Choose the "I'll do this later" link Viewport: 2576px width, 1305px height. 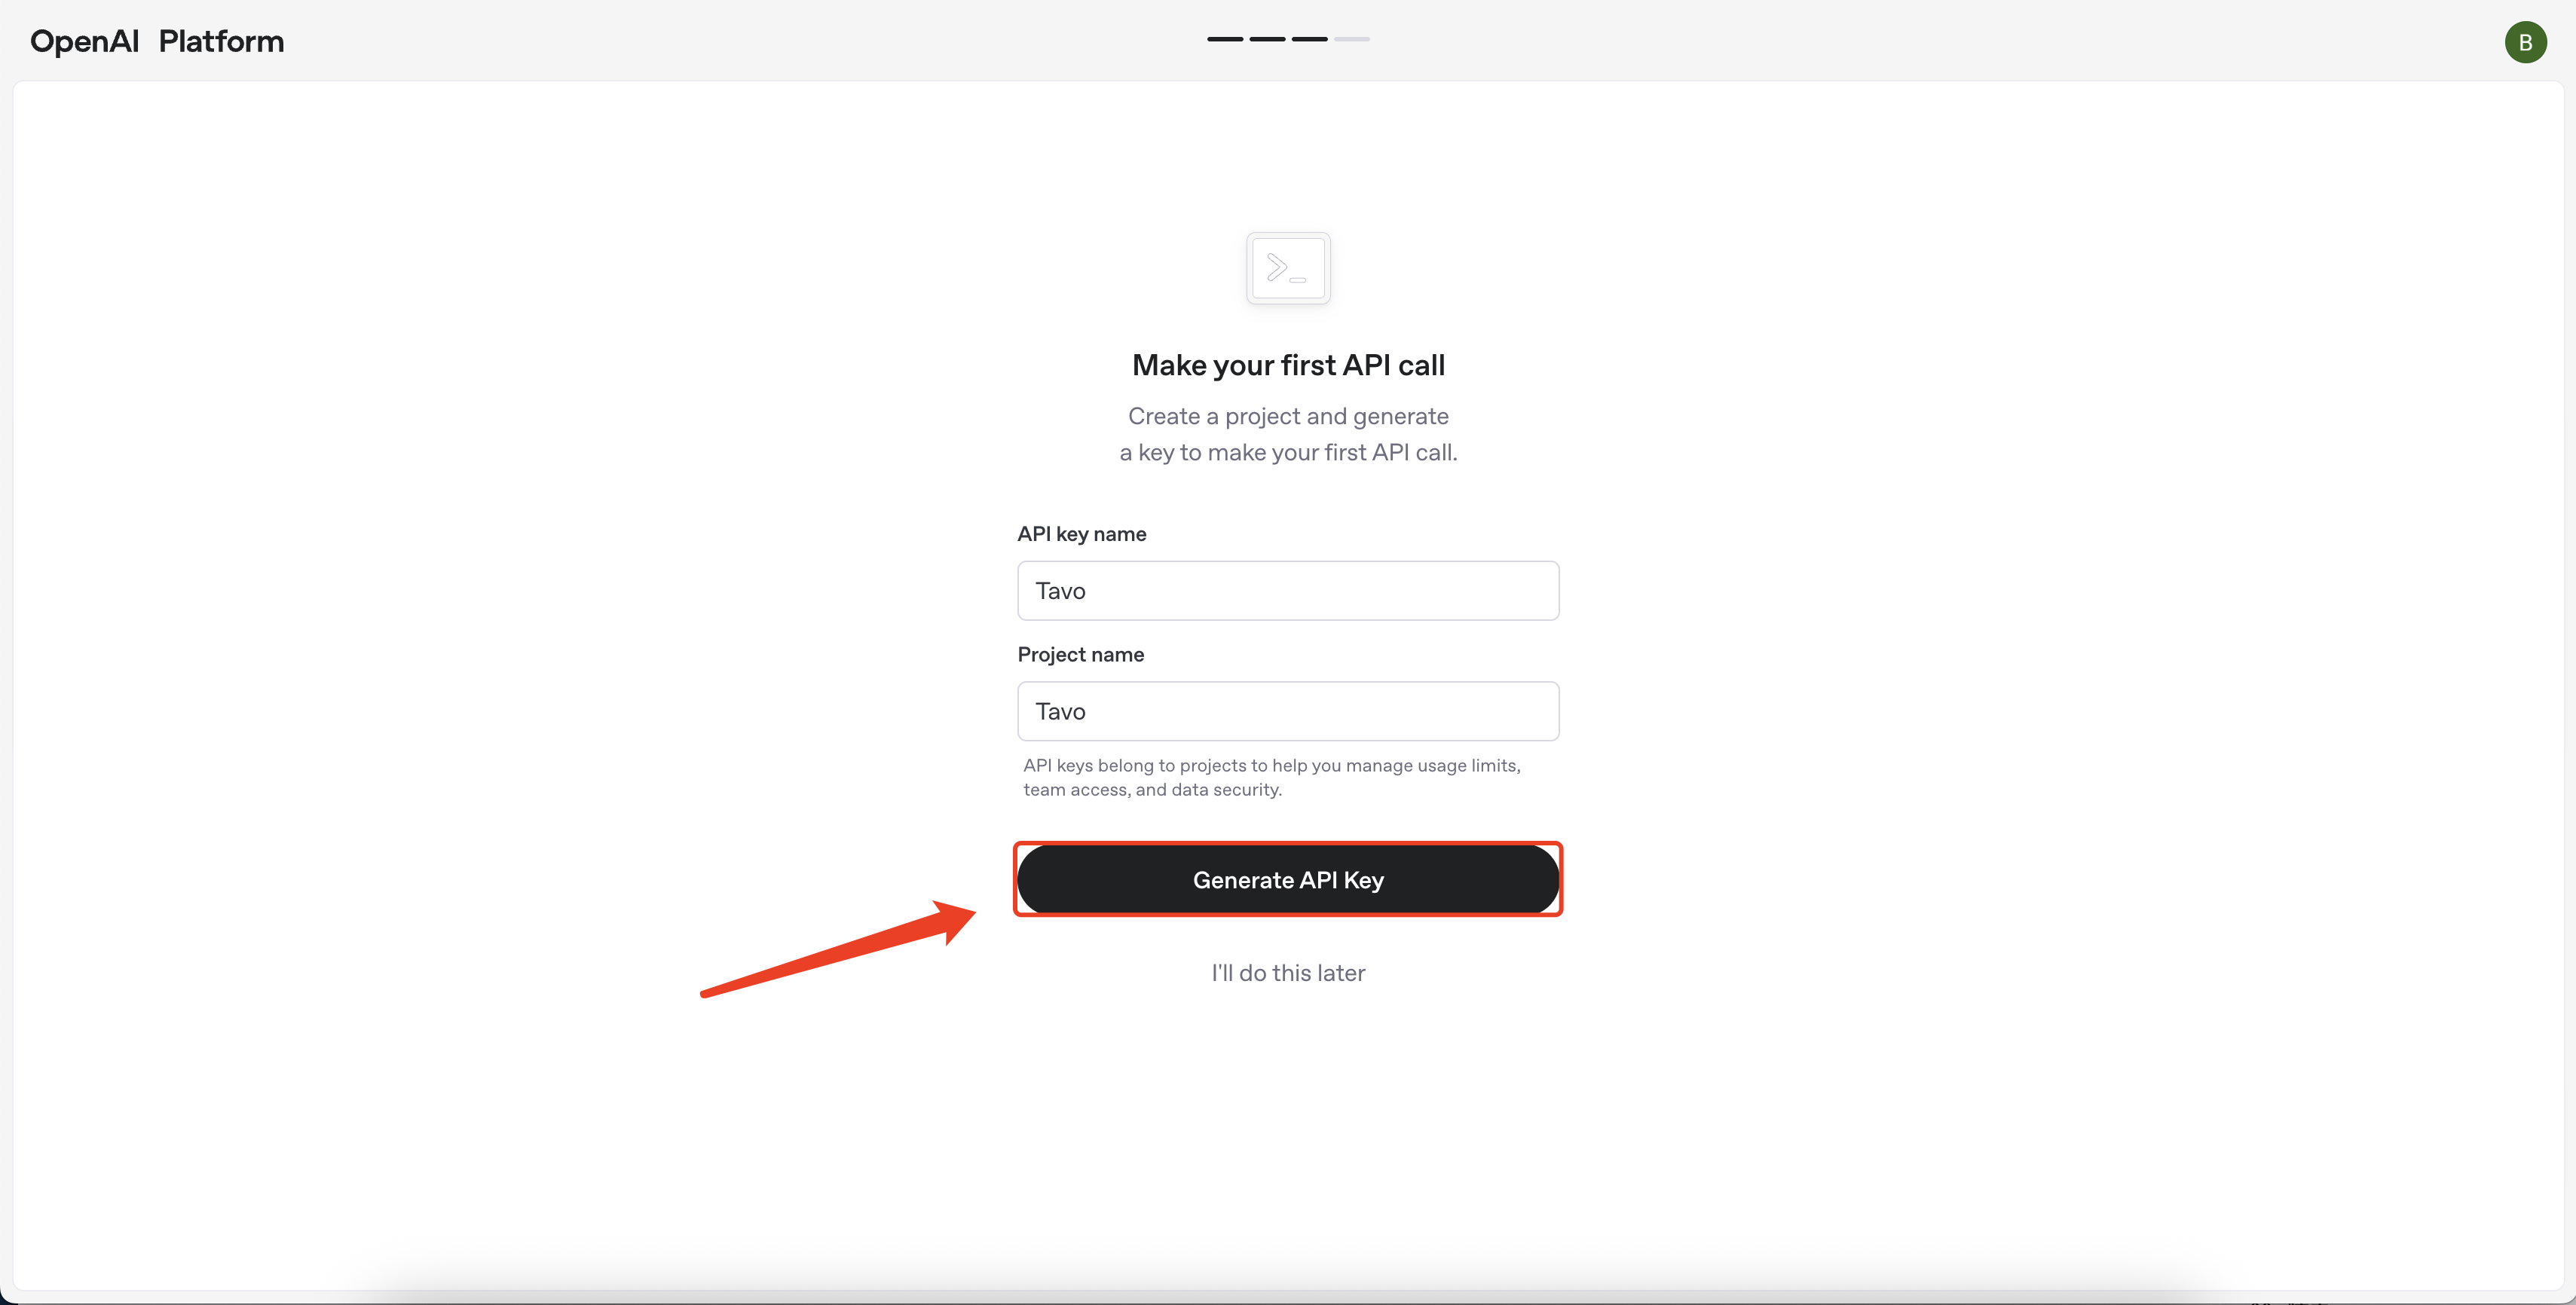pyautogui.click(x=1288, y=973)
